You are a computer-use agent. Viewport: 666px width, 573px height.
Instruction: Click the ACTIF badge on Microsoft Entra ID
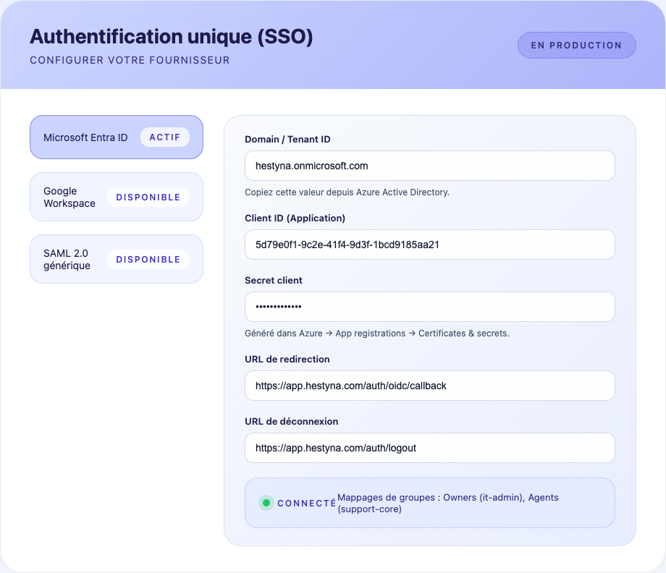point(165,137)
